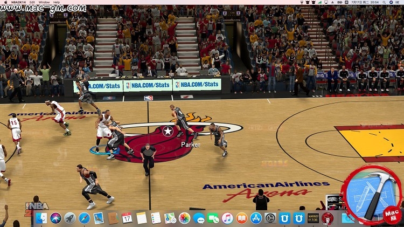Click the eject icon in menu bar
The width and height of the screenshot is (404, 227).
point(333,2)
